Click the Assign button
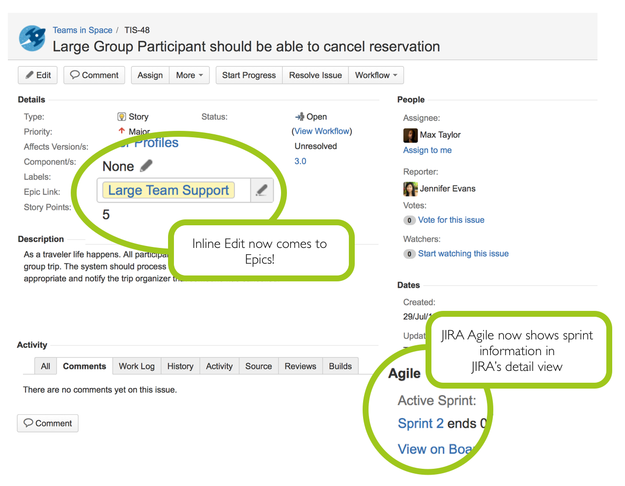625x486 pixels. point(150,75)
